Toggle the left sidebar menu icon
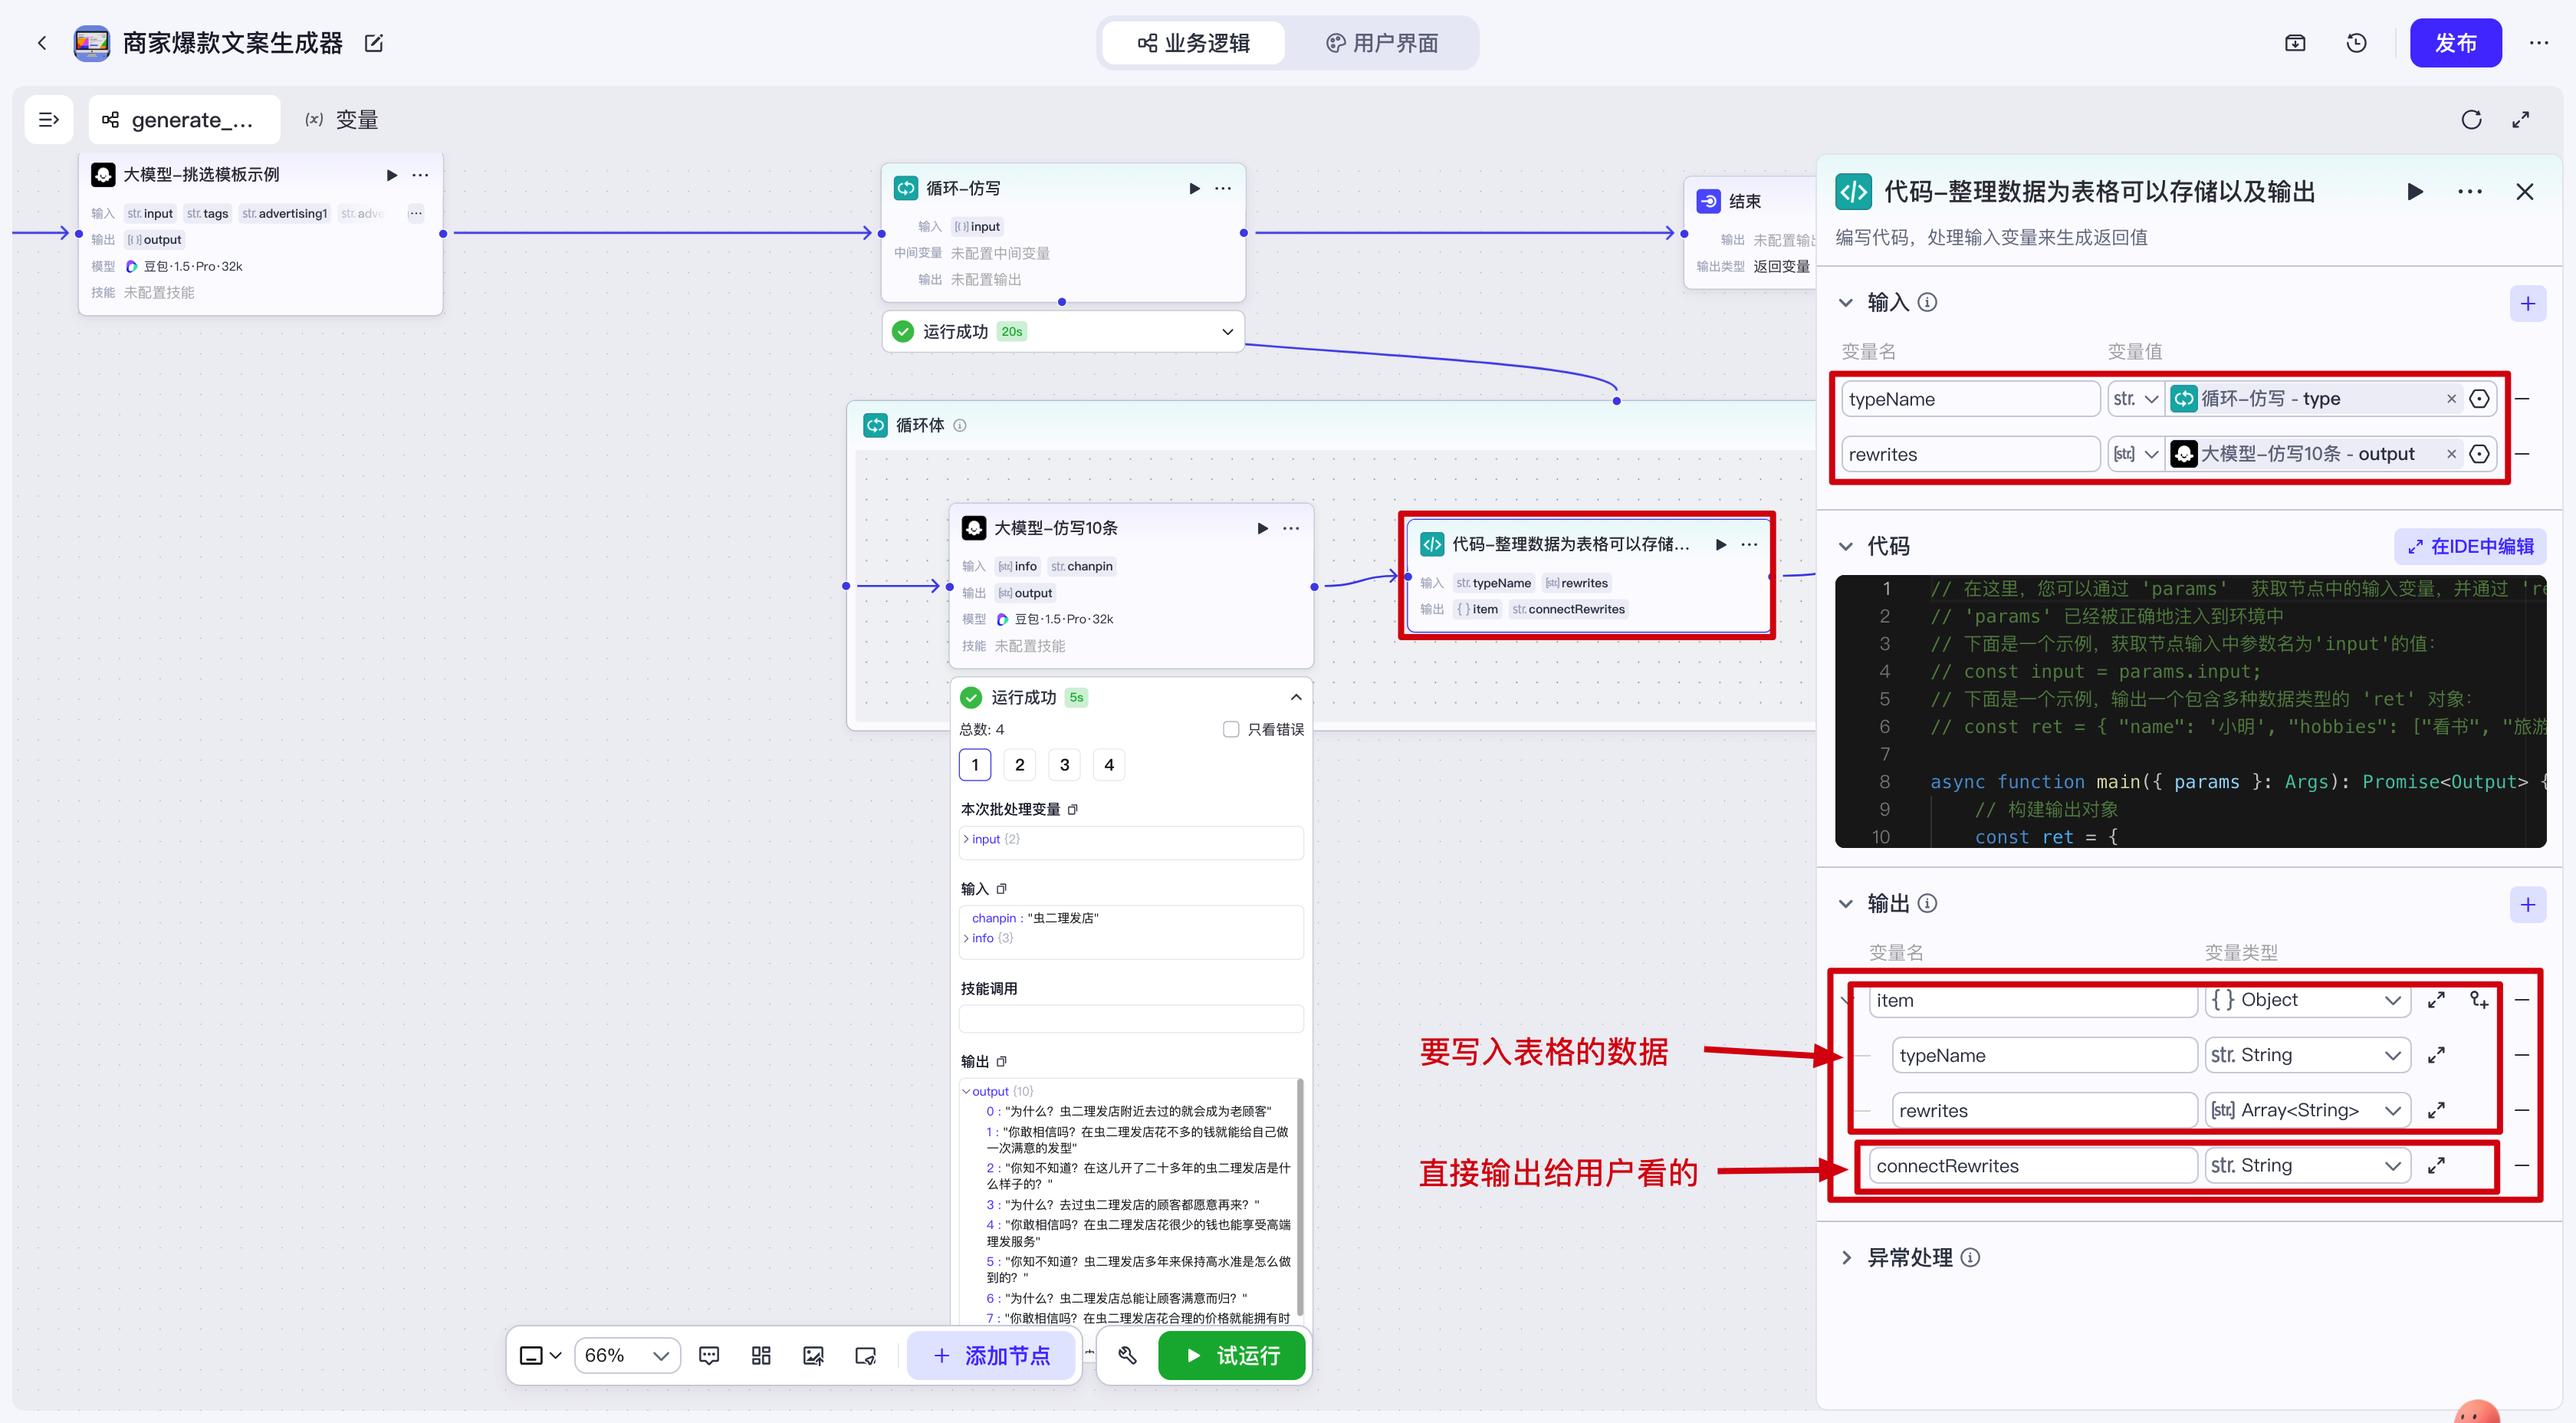 49,120
